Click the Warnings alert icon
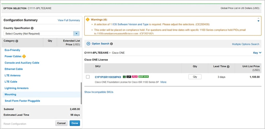 tap(87, 20)
